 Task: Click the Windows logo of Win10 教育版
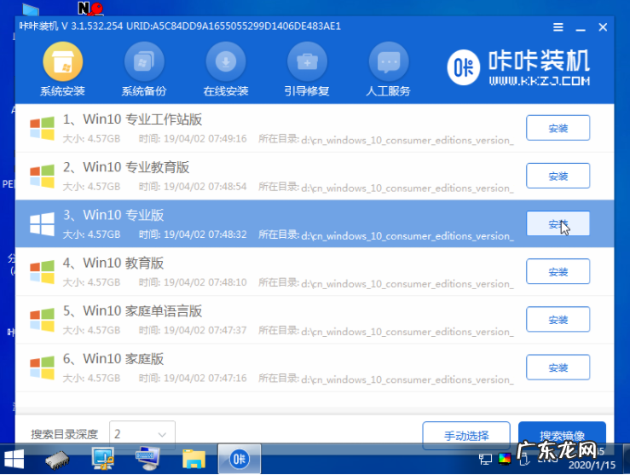(42, 272)
